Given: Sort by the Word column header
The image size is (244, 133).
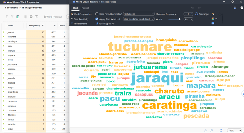Looking at the screenshot, I should [10, 26].
